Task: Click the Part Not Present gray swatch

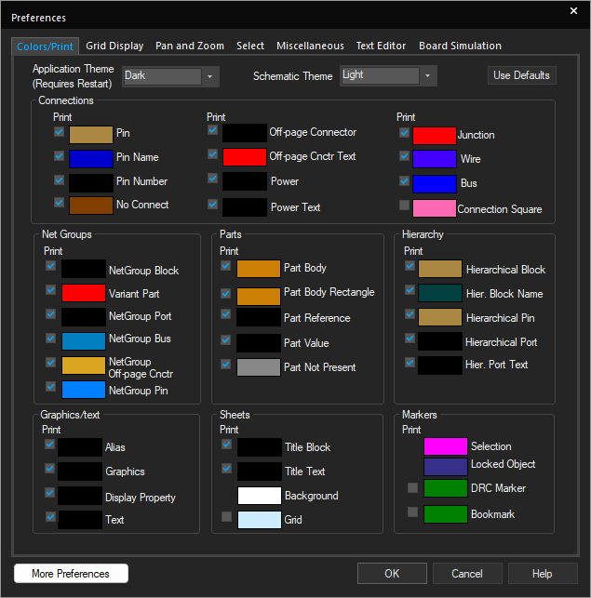Action: (259, 367)
